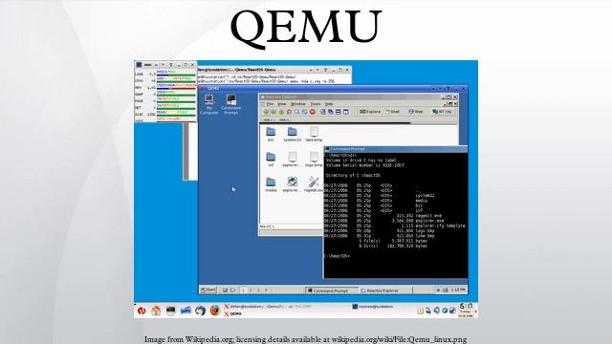Launch Thunderbird from host panel
Image resolution: width=612 pixels, height=344 pixels.
coord(200,311)
